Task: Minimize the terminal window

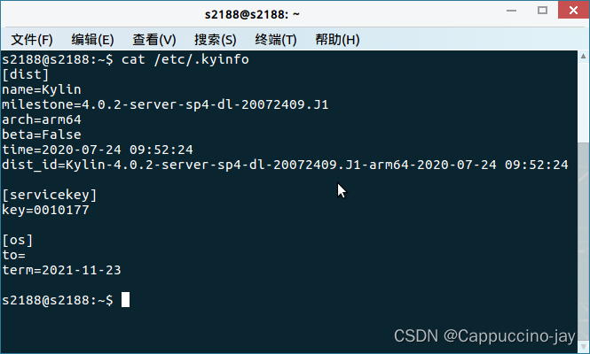Action: pos(511,11)
